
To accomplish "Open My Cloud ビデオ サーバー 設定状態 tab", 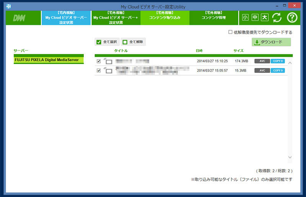I will 66,18.
